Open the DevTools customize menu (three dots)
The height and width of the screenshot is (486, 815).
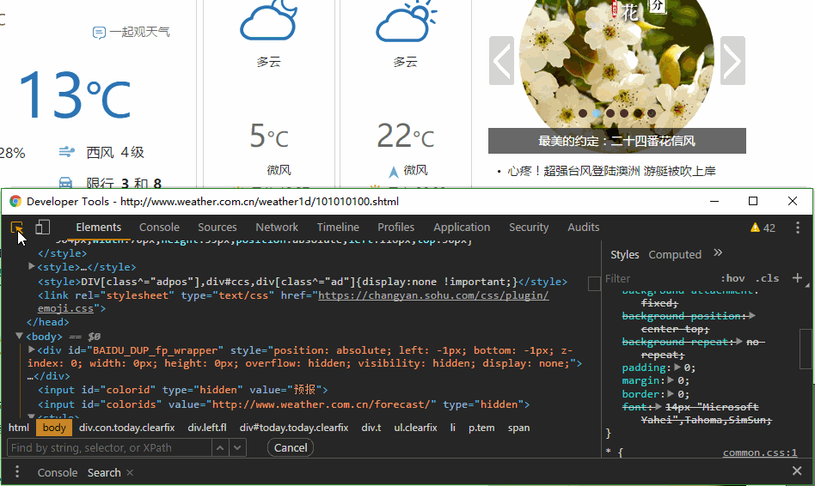coord(797,228)
